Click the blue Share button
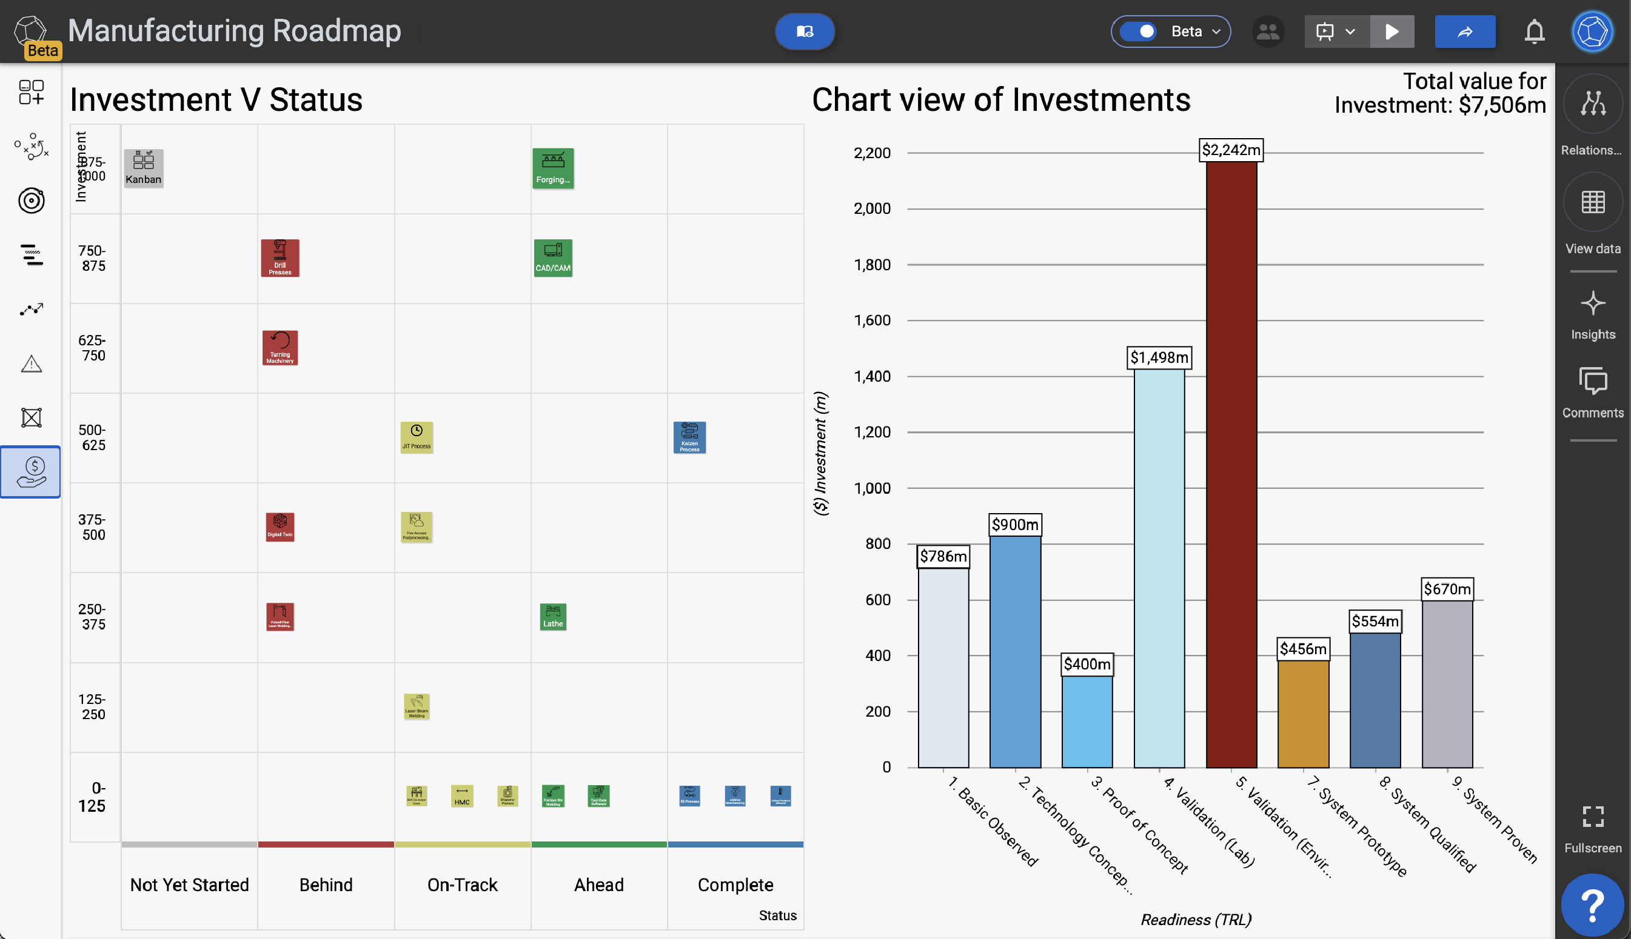Image resolution: width=1631 pixels, height=939 pixels. [x=1464, y=31]
